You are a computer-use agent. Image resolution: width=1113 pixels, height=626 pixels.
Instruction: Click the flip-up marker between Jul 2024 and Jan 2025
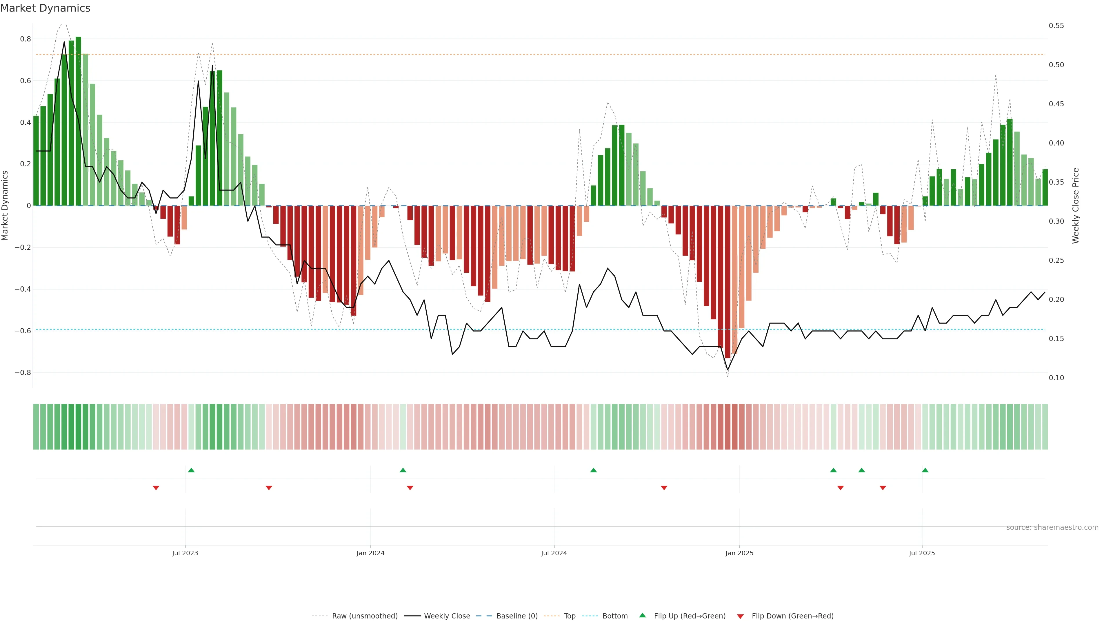click(x=593, y=470)
